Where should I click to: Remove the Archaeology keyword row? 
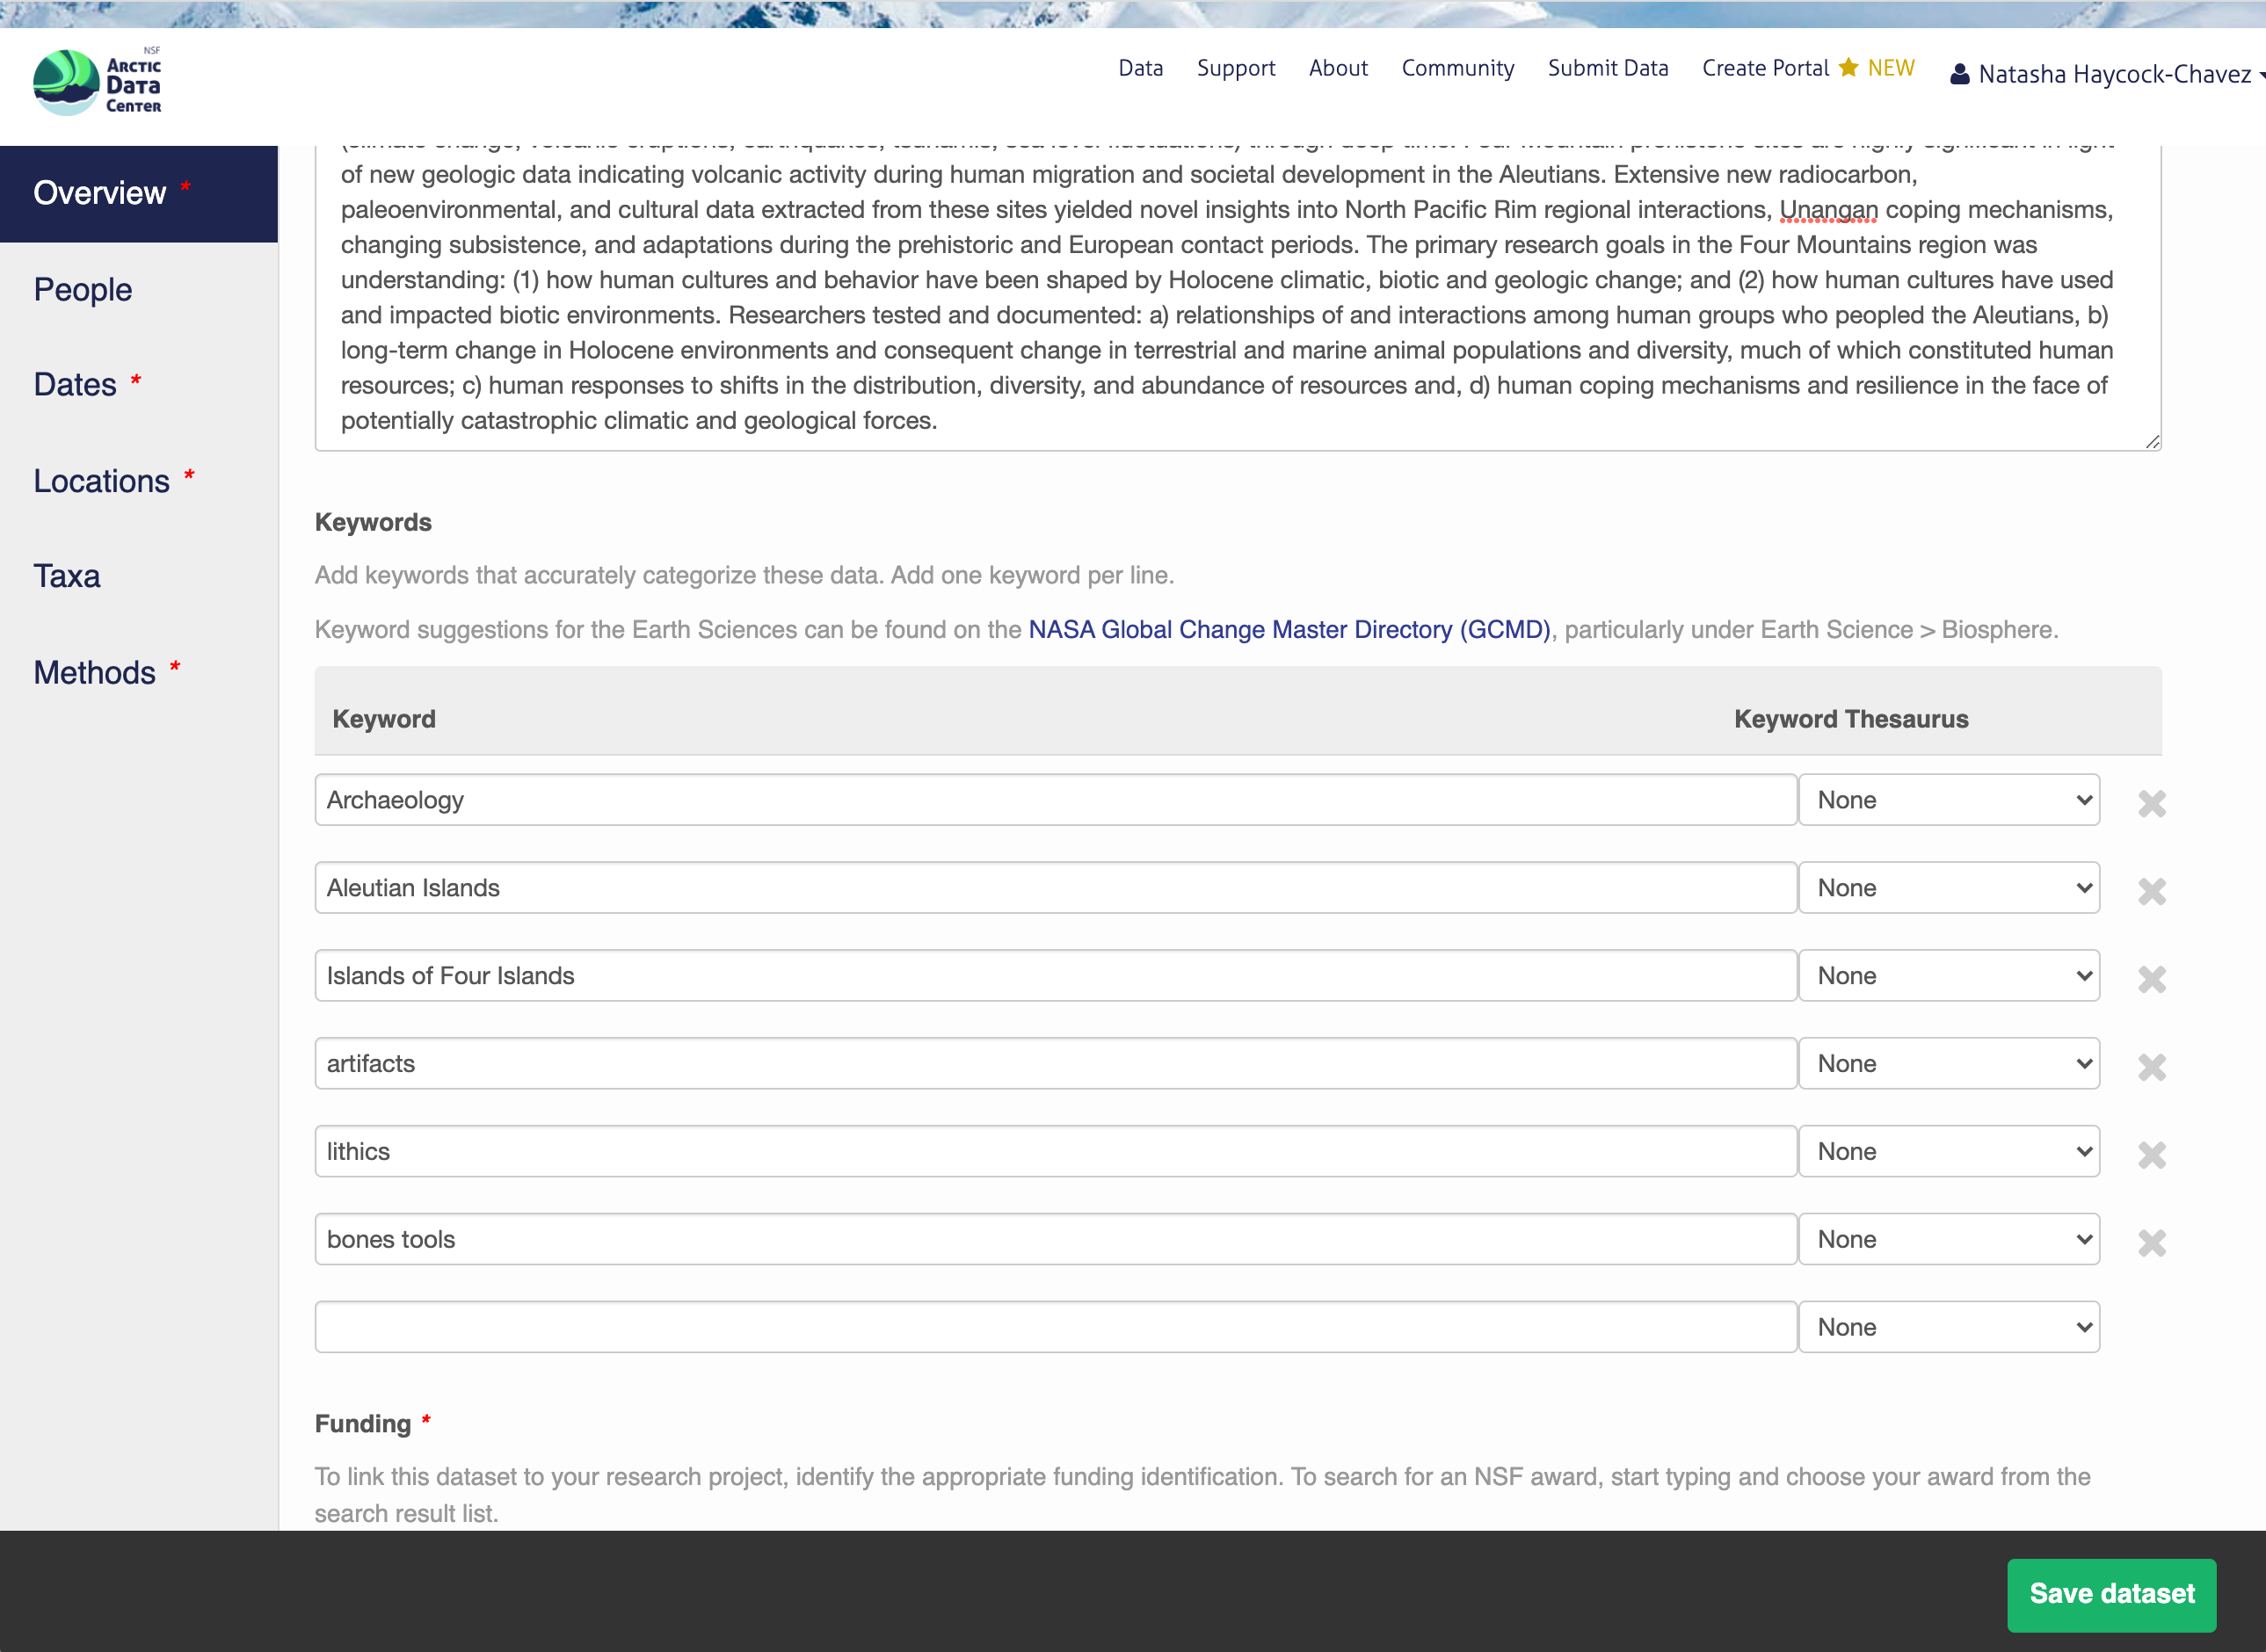(x=2151, y=803)
